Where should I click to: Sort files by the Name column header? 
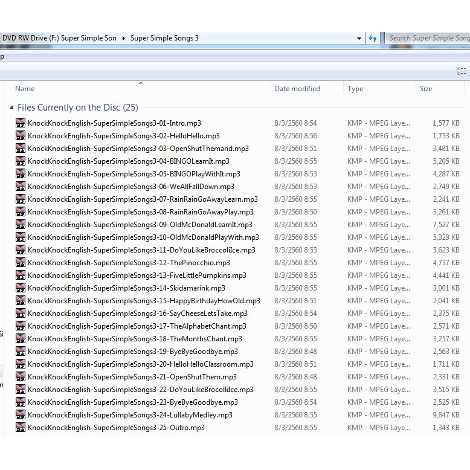(25, 89)
